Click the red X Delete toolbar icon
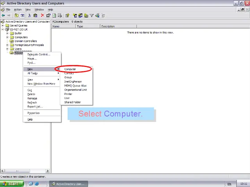 click(42, 16)
